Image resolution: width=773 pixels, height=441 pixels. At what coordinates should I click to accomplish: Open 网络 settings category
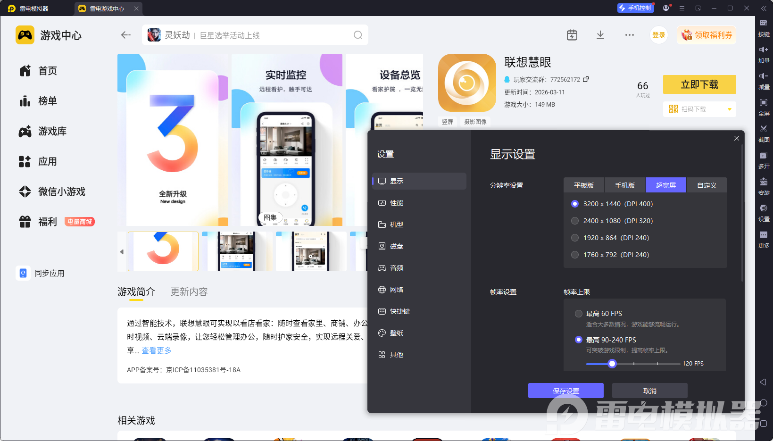tap(419, 290)
